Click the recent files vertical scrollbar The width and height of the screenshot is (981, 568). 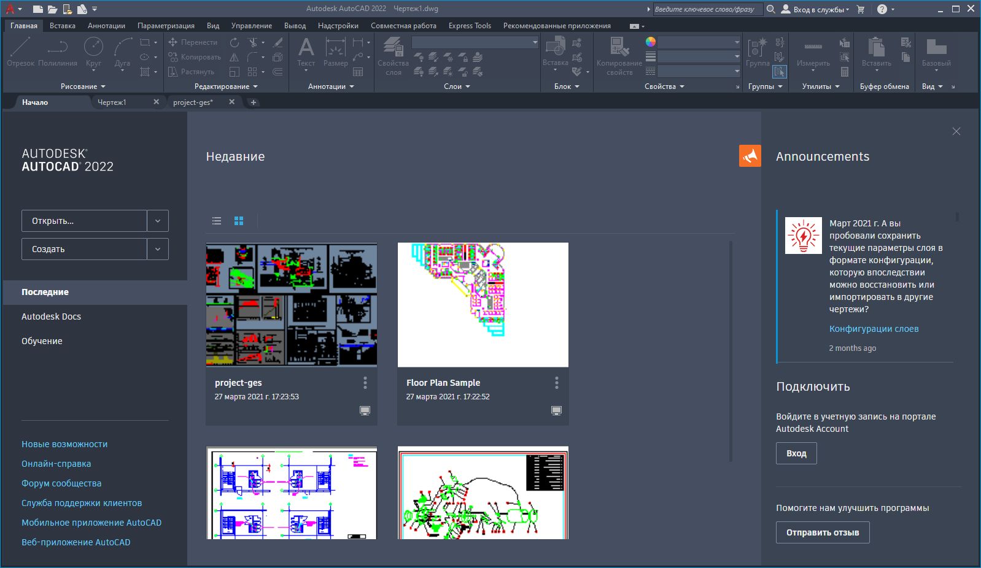[x=731, y=351]
